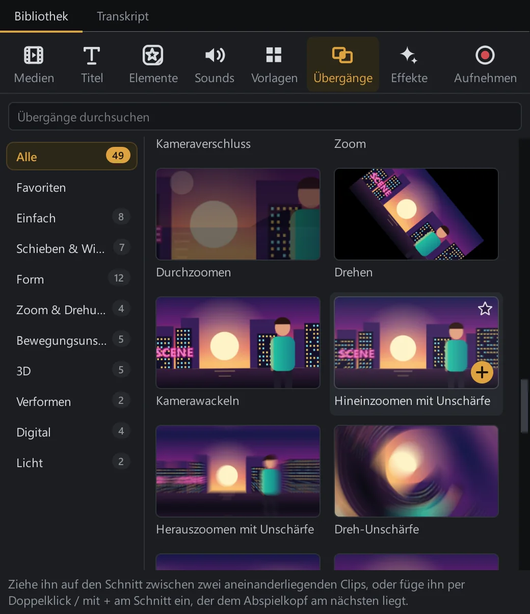The height and width of the screenshot is (614, 530).
Task: Select the Dreh-Unschärfe transition thumbnail
Action: click(x=416, y=471)
